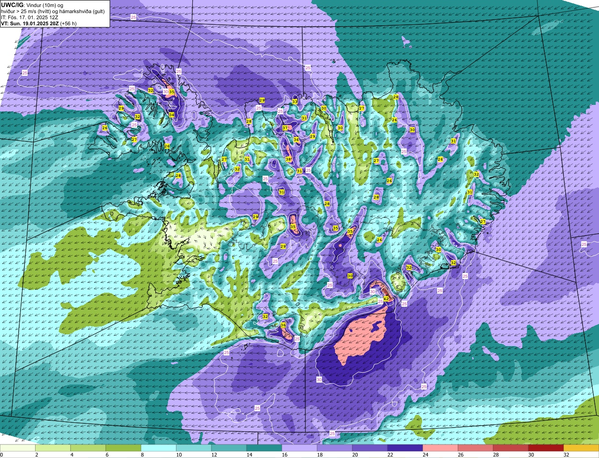Screen dimensions: 599x458
Task: Select the yellow 33 gust label
Action: click(x=295, y=101)
